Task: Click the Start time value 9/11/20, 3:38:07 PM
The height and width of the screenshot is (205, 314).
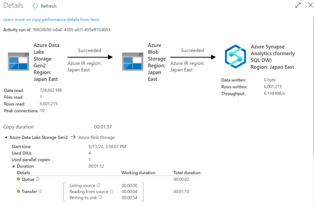Action: click(x=107, y=146)
